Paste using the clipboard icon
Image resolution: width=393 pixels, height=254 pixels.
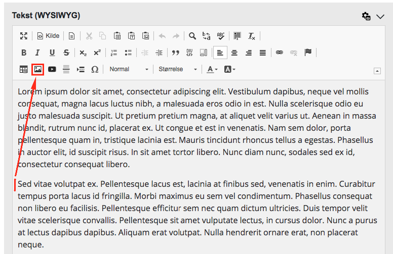(117, 36)
